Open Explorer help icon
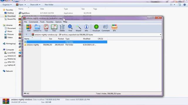188x105 pixels. (x=184, y=5)
